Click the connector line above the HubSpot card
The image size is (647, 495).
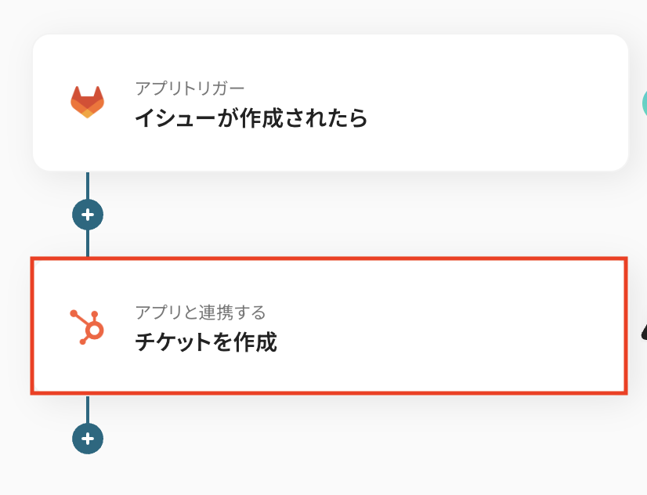coord(87,243)
